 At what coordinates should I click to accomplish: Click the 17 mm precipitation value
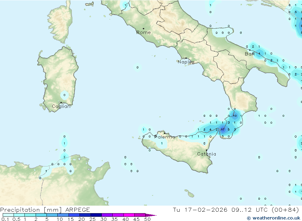223,130
